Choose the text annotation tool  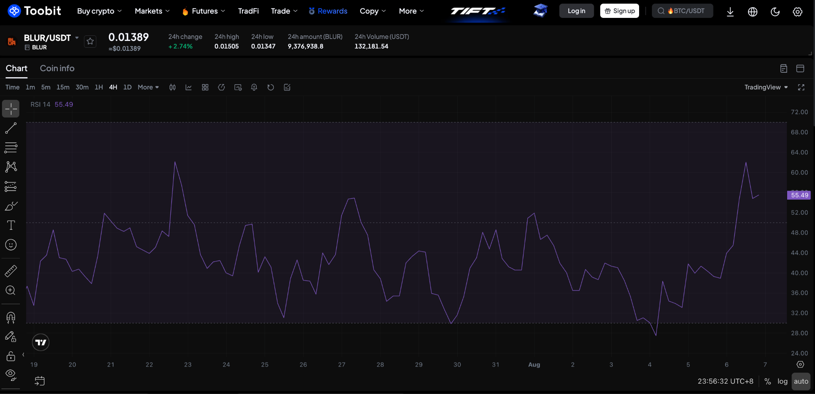tap(11, 225)
